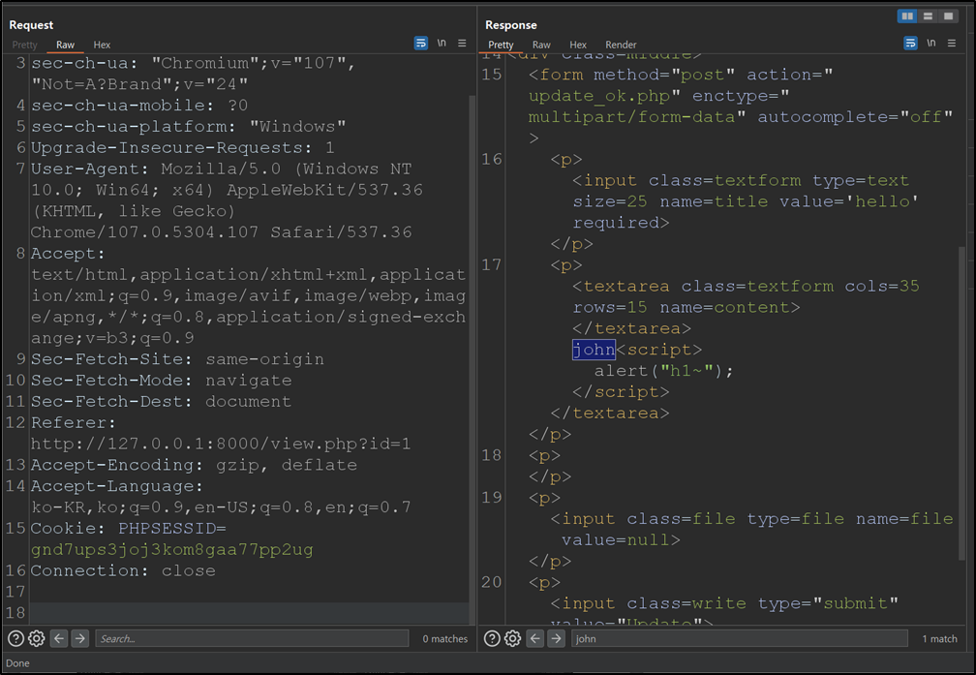The image size is (976, 675).
Task: Select the Response Raw tab
Action: (x=541, y=45)
